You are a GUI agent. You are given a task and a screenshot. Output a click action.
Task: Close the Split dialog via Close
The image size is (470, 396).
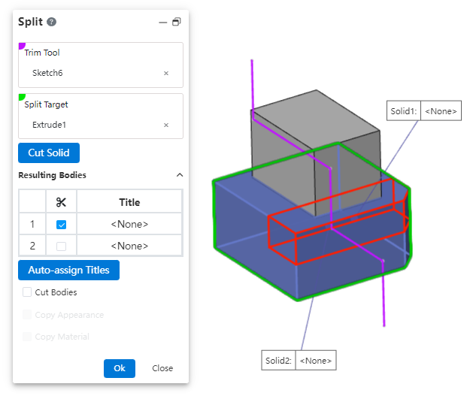pos(162,368)
